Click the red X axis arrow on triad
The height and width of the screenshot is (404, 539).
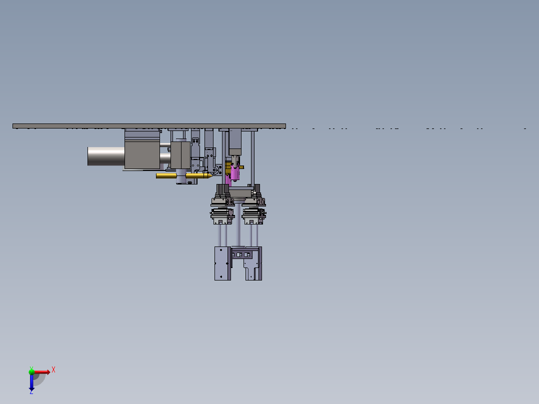click(x=42, y=372)
